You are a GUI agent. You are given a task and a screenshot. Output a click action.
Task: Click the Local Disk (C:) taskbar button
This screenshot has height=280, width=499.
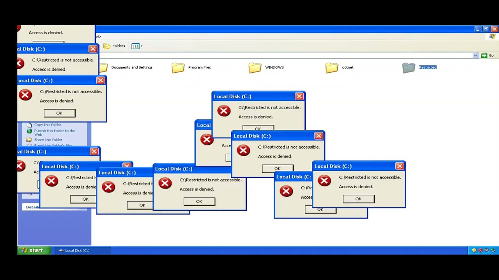[x=82, y=250]
